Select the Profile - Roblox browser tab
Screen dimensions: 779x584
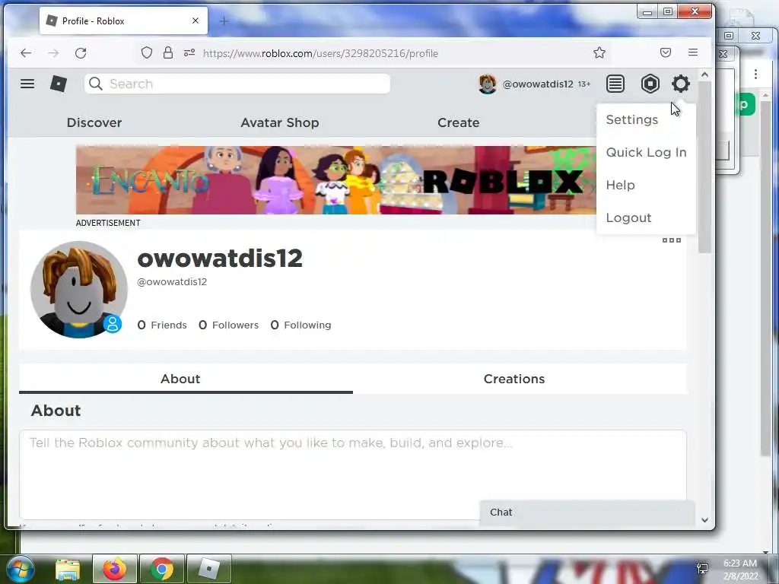point(123,21)
